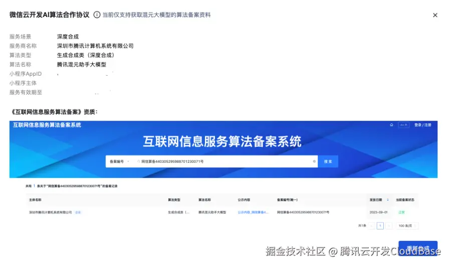
Task: Click the 深圳市腾讯计算机系统有限公司 service provider value
Action: [95, 46]
